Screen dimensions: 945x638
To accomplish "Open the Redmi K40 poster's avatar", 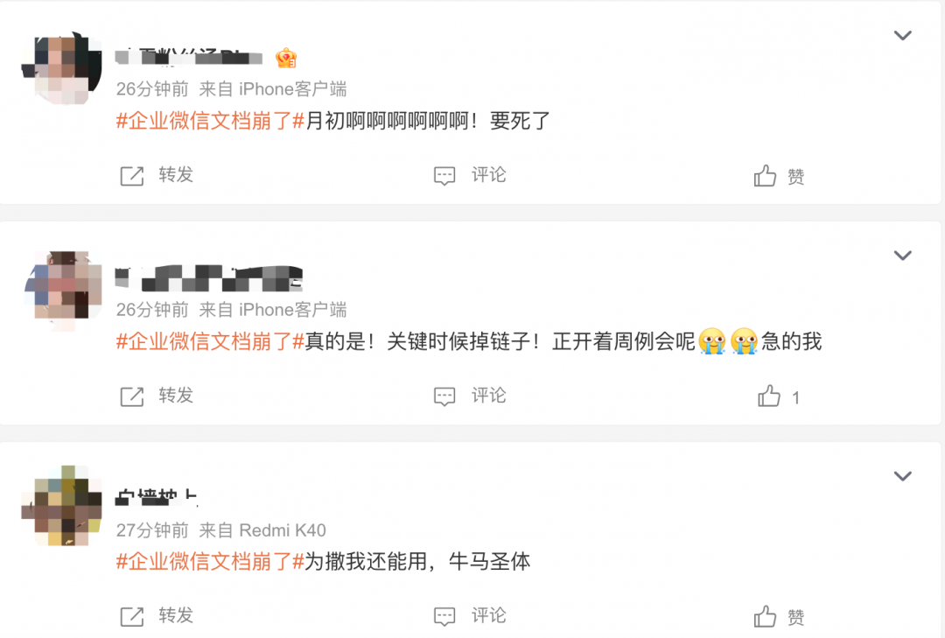I will 61,505.
